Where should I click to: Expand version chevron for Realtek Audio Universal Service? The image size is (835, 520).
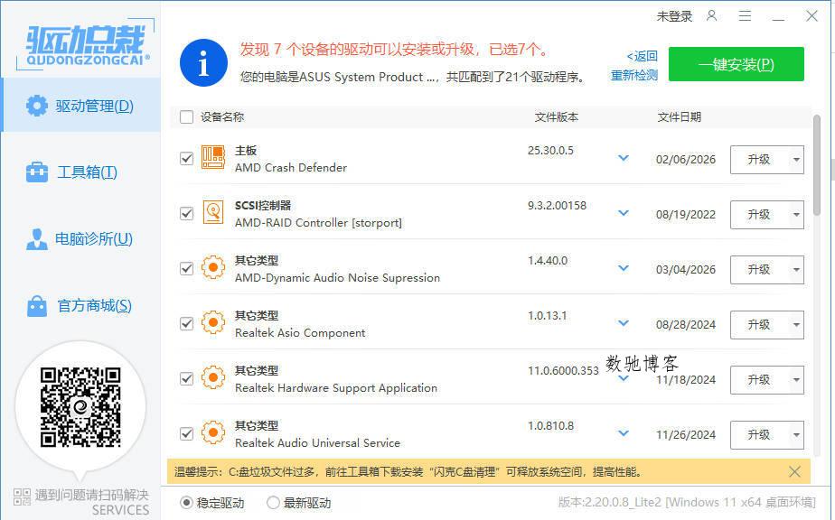[624, 433]
